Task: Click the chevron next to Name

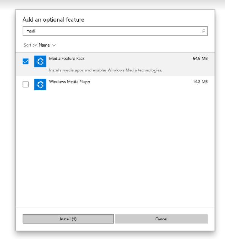Action: click(x=54, y=45)
